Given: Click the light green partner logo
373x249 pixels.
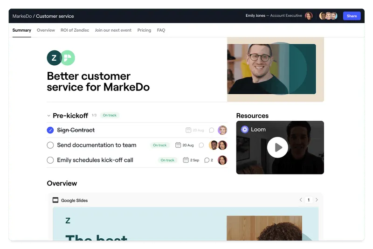Looking at the screenshot, I should tap(68, 58).
